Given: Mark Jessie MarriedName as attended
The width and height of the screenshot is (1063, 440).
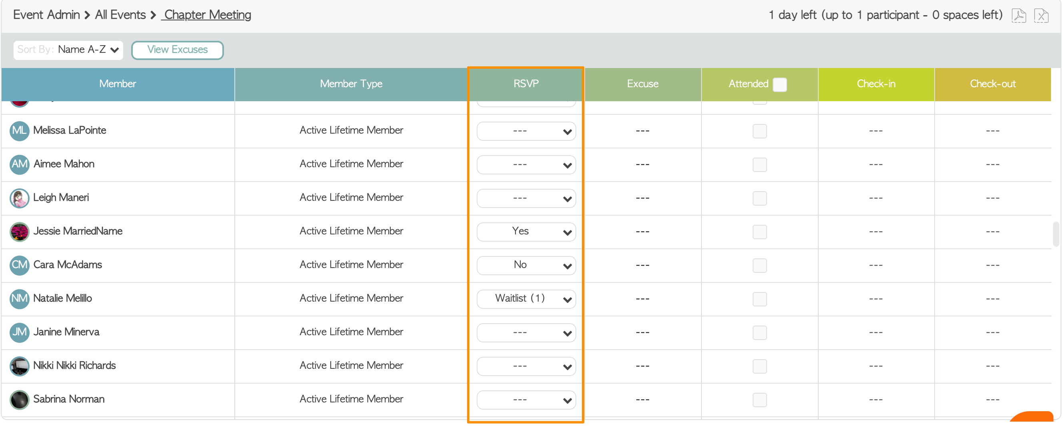Looking at the screenshot, I should point(759,232).
